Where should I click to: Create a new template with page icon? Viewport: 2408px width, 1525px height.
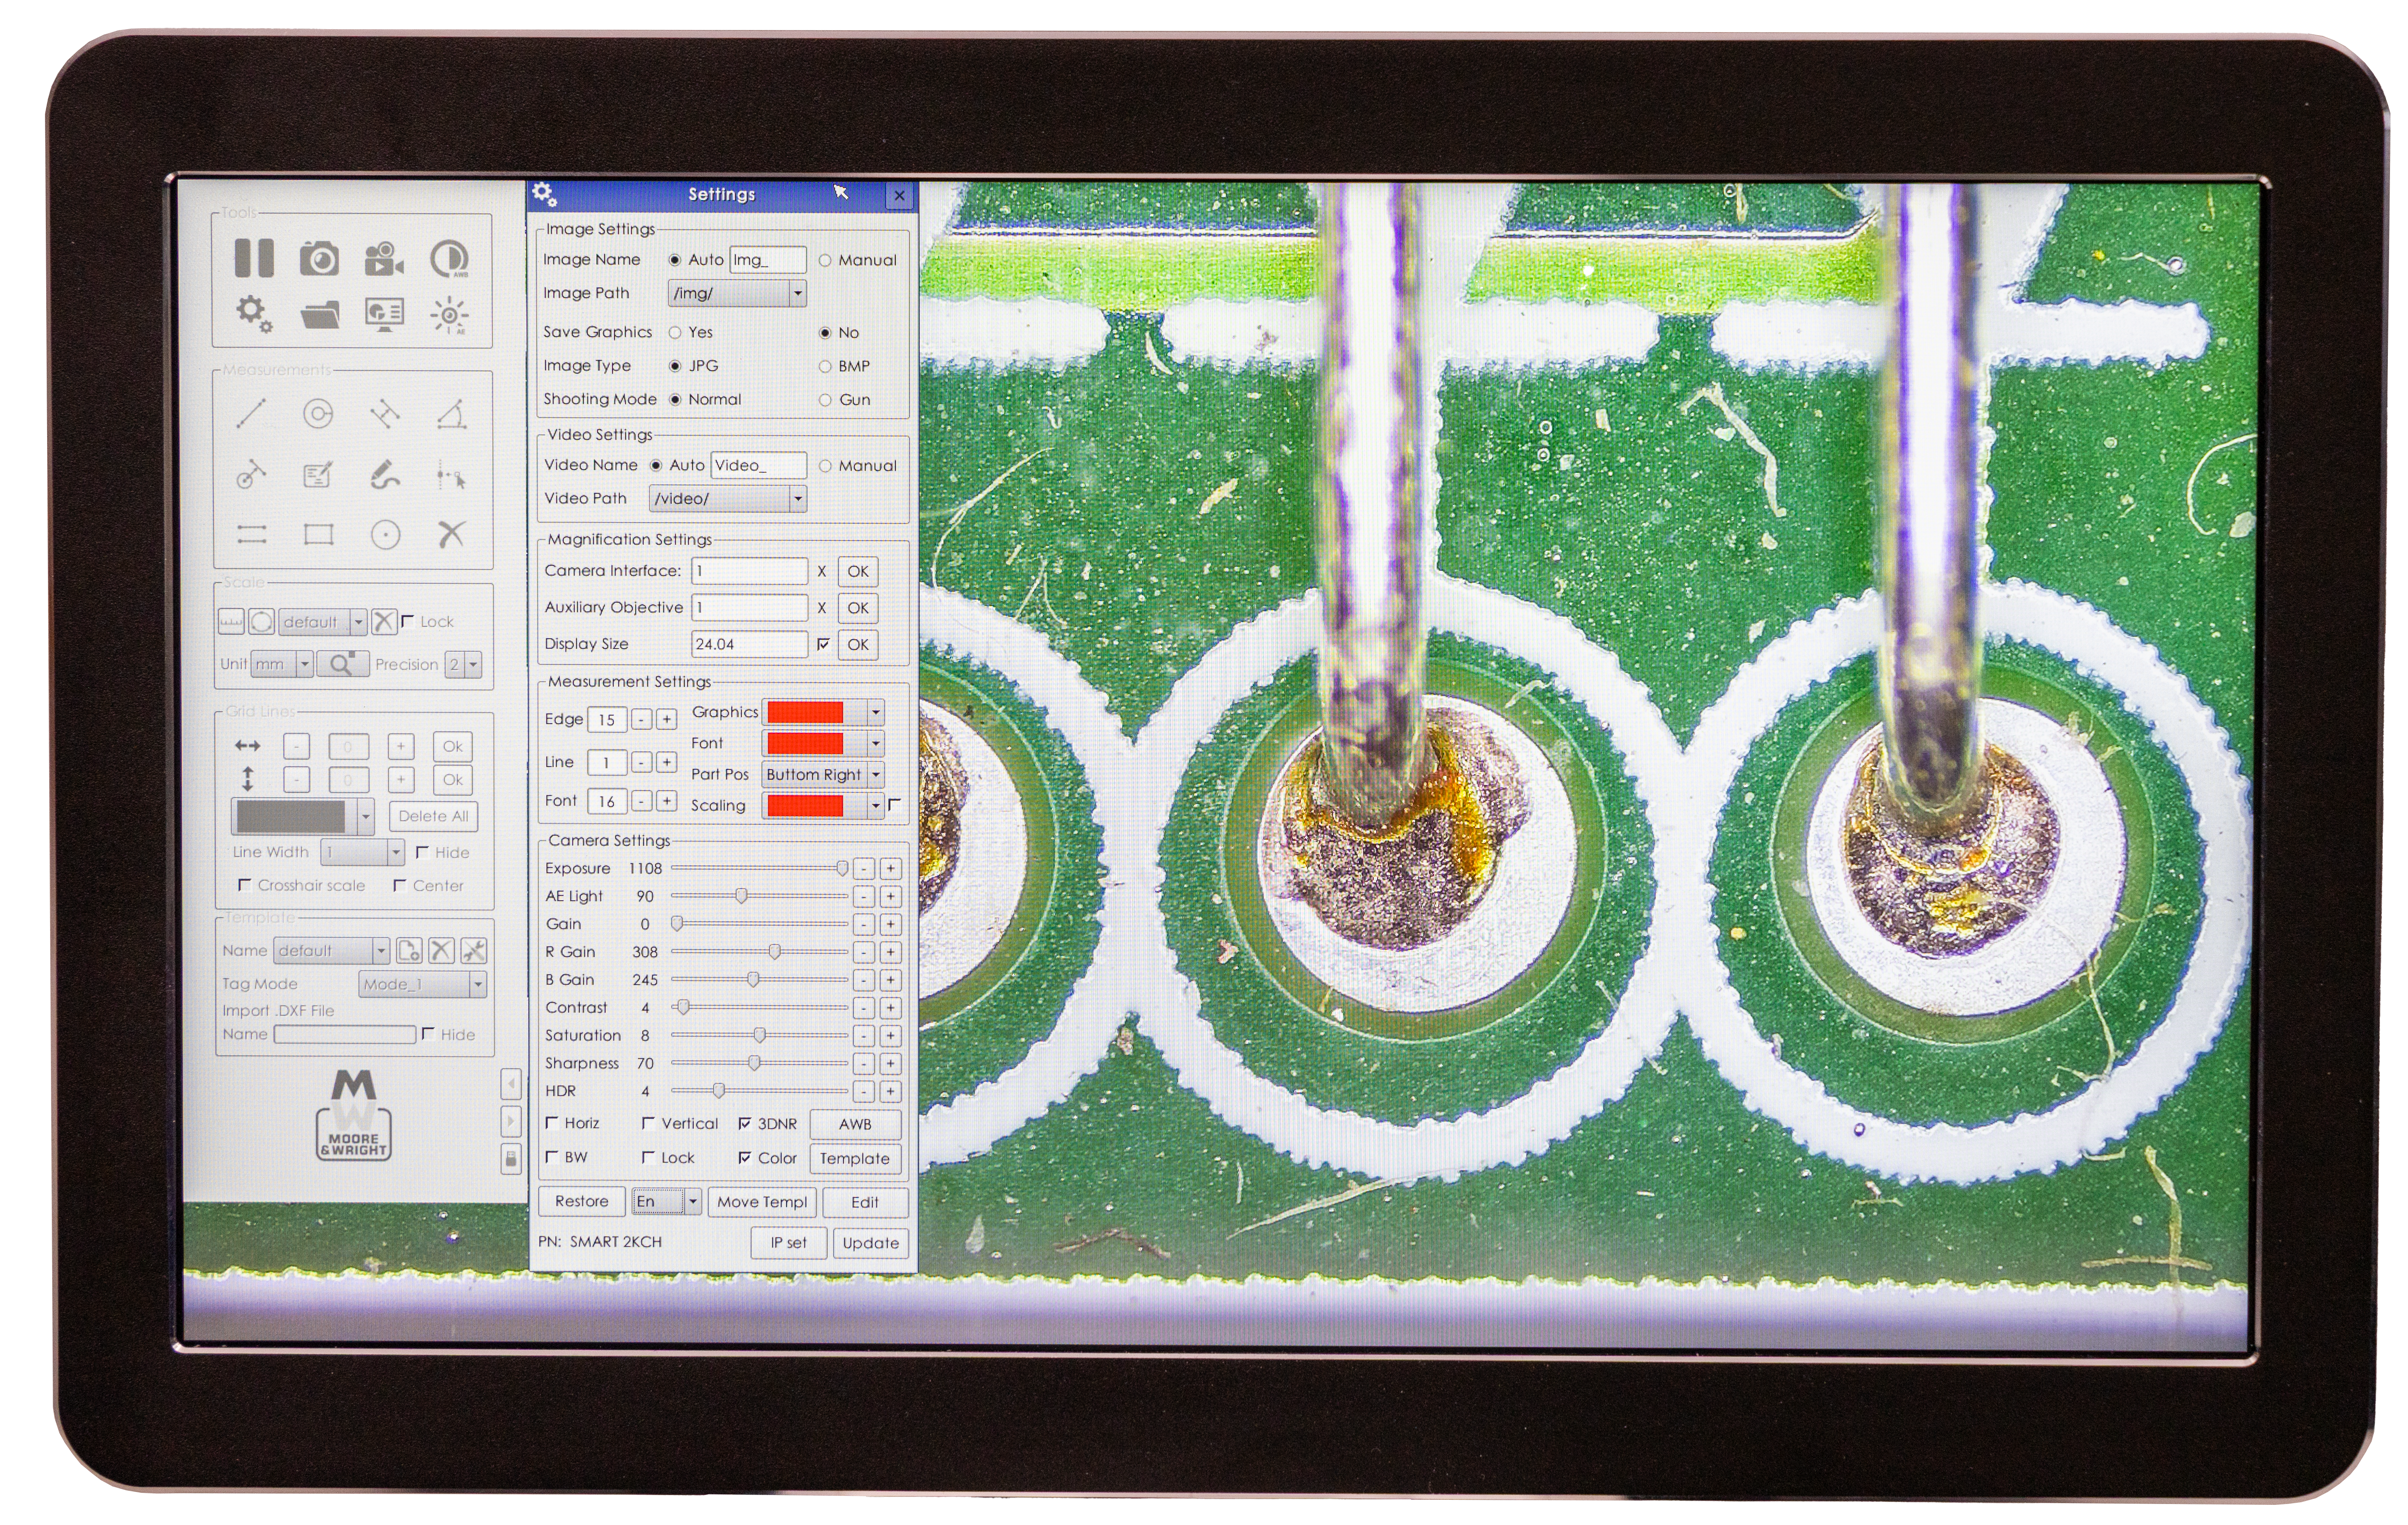point(409,951)
